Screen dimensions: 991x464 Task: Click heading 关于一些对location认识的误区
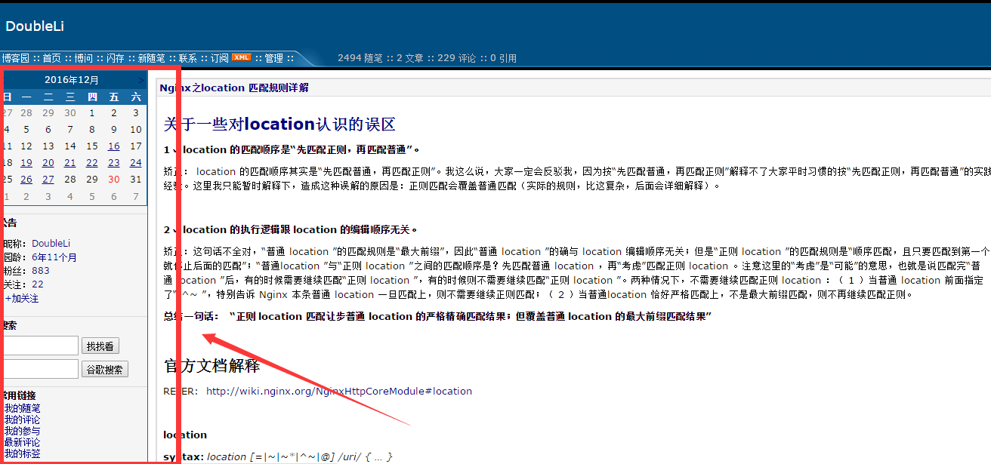[x=279, y=124]
